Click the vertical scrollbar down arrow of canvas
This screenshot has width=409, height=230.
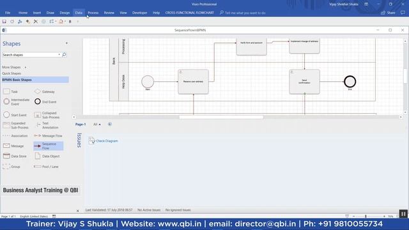click(x=405, y=112)
